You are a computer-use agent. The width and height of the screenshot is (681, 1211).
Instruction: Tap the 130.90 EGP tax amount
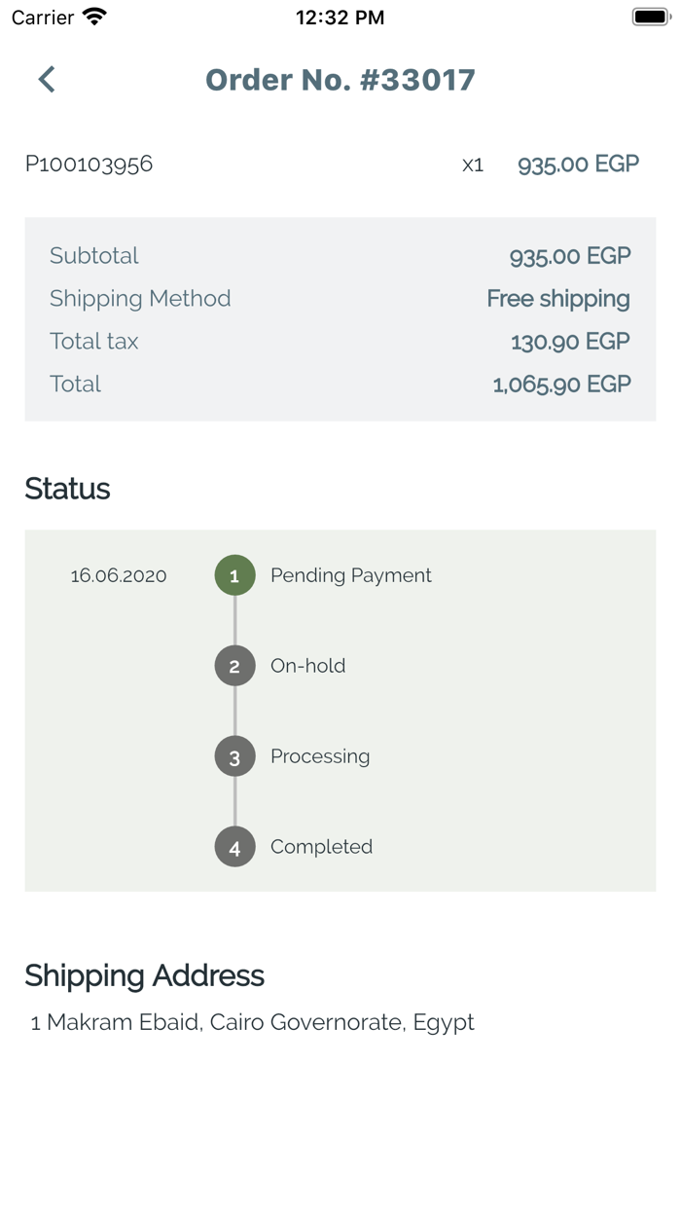(x=570, y=342)
